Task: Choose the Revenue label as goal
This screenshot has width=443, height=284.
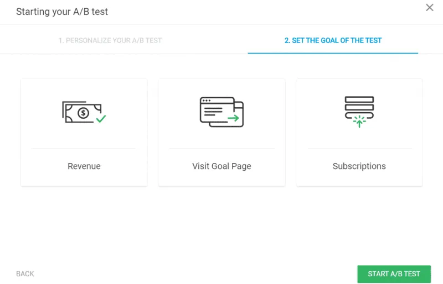Action: click(84, 166)
